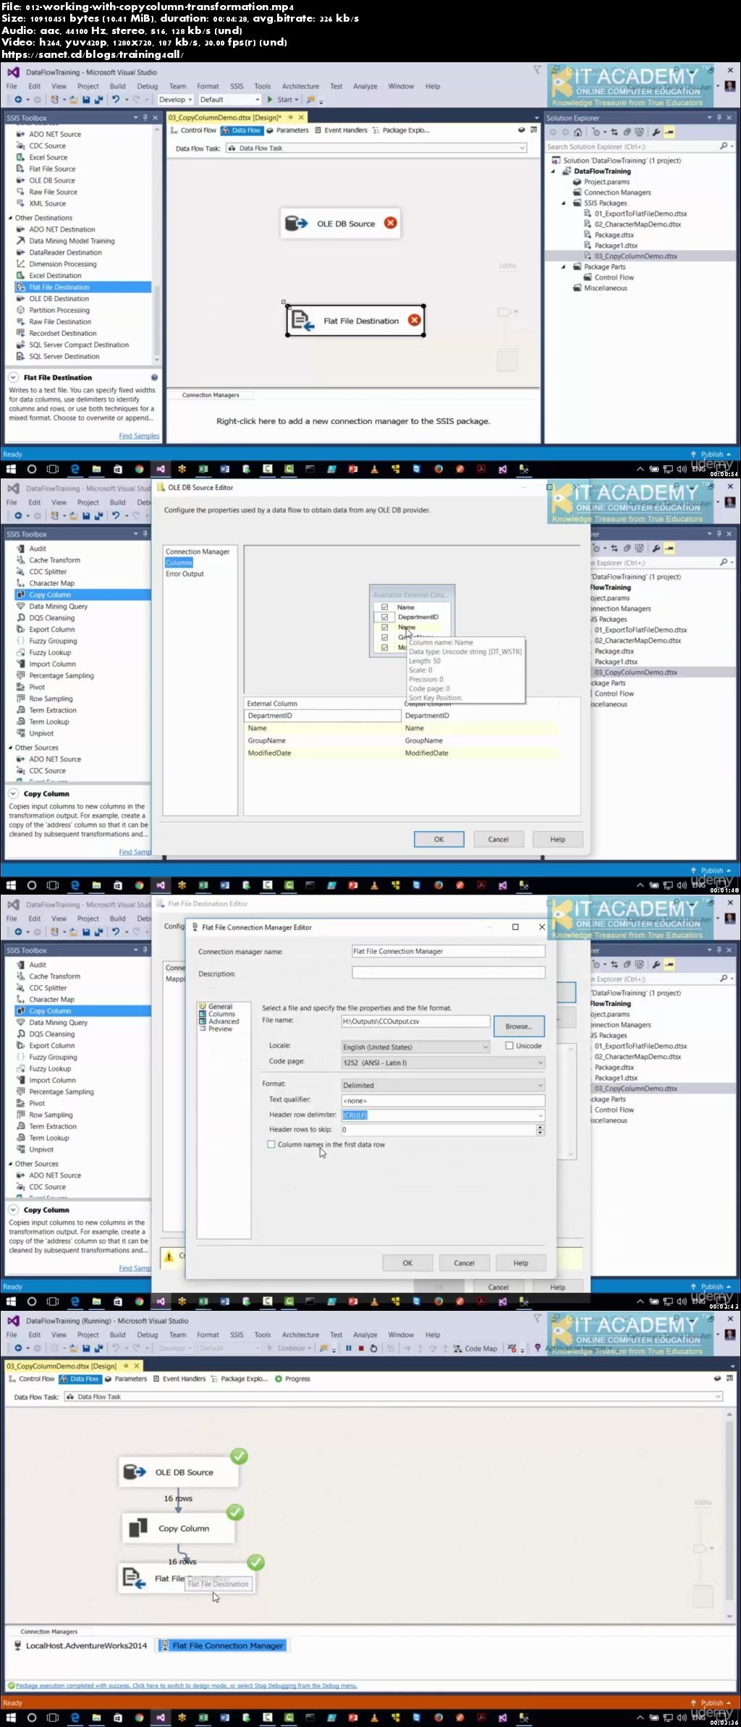Open the Data Flow Task selector in the running window
The height and width of the screenshot is (1727, 741).
click(394, 1397)
